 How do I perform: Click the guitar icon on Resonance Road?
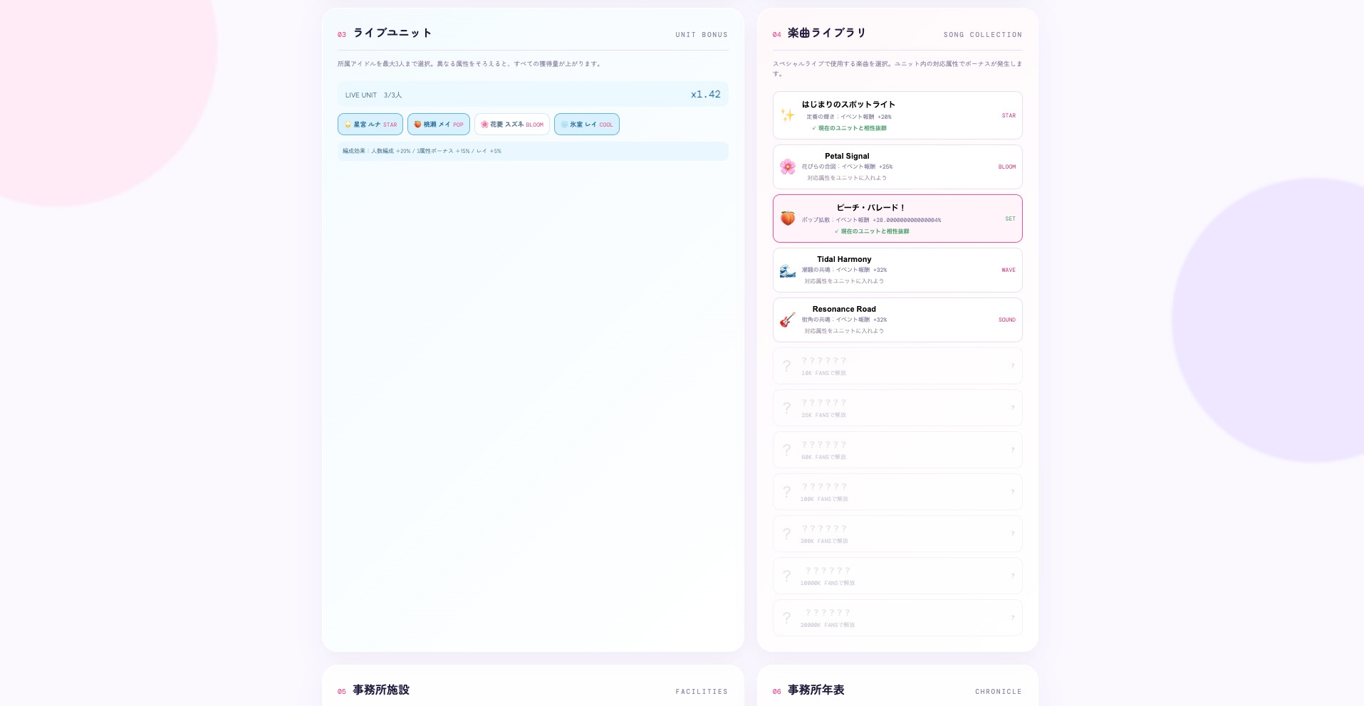point(787,320)
